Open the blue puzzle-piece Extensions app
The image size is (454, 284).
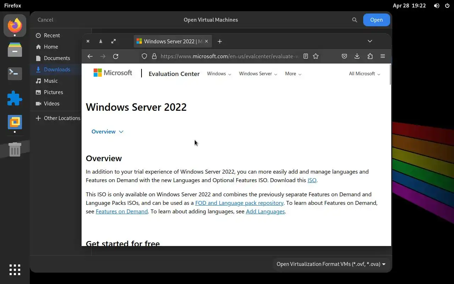click(x=15, y=98)
